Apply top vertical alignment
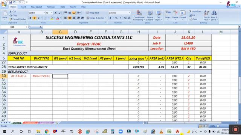 [66, 13]
